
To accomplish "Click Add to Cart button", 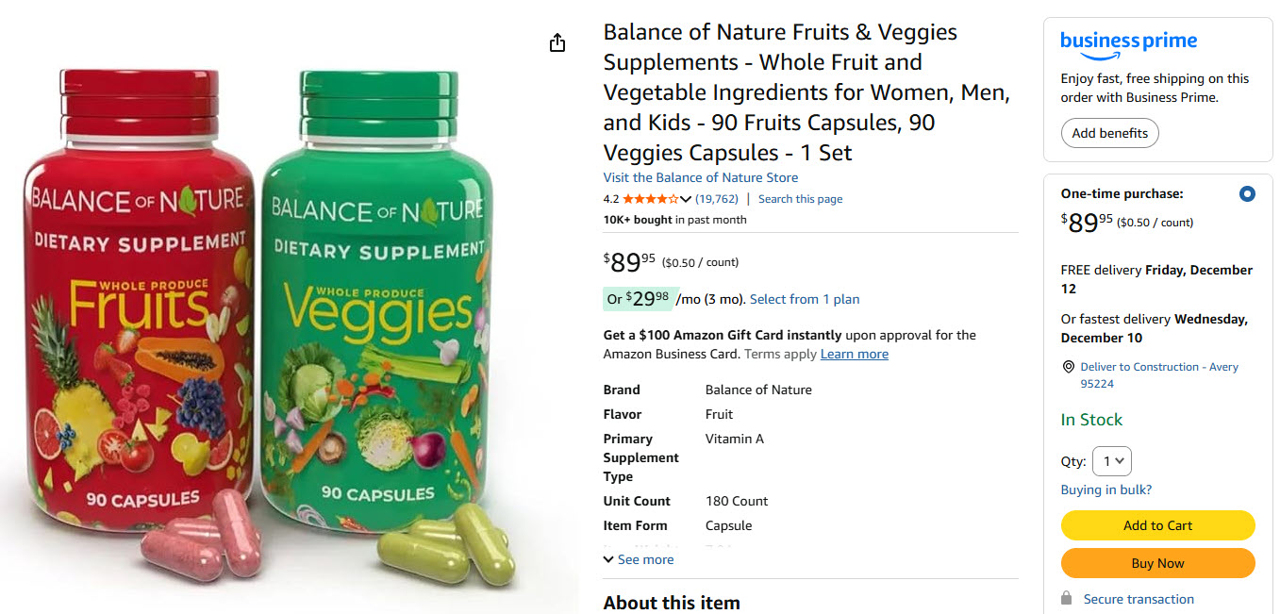I will 1157,525.
